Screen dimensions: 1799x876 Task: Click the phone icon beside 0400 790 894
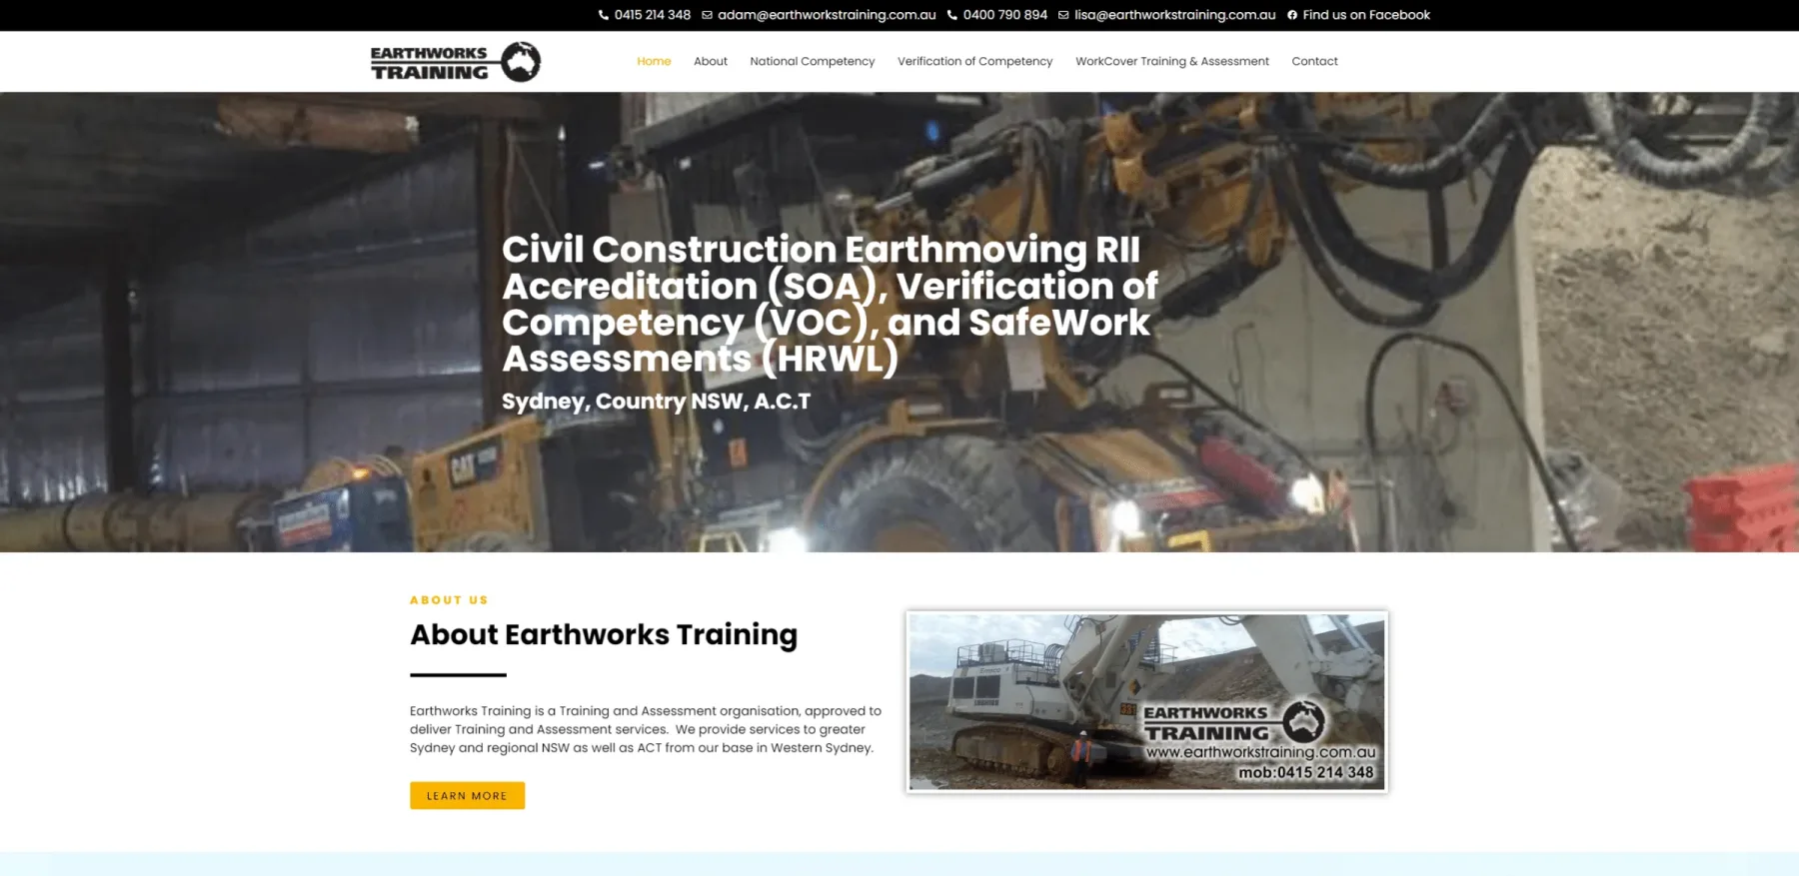[x=951, y=15]
